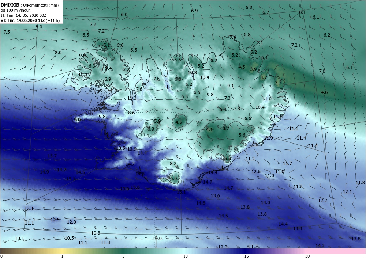Click the map value '9.1'
The width and height of the screenshot is (366, 259).
(231, 86)
